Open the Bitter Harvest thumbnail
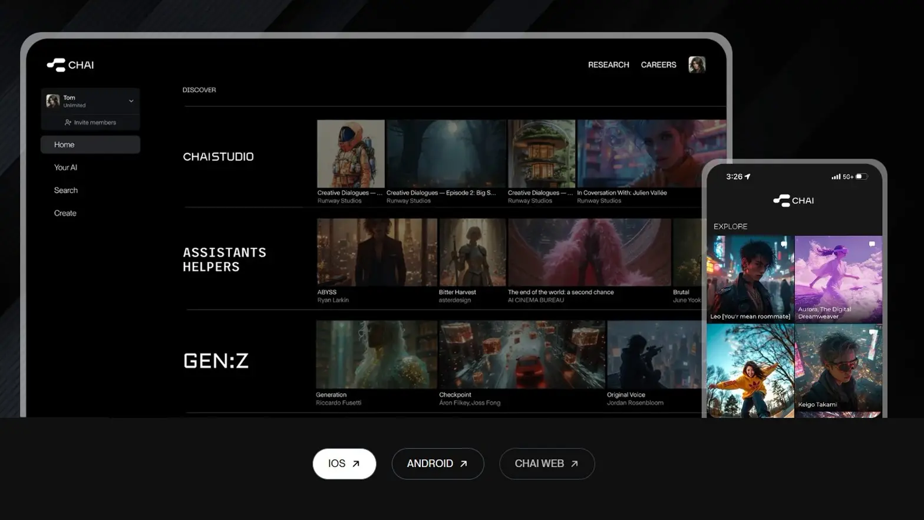924x520 pixels. point(472,252)
